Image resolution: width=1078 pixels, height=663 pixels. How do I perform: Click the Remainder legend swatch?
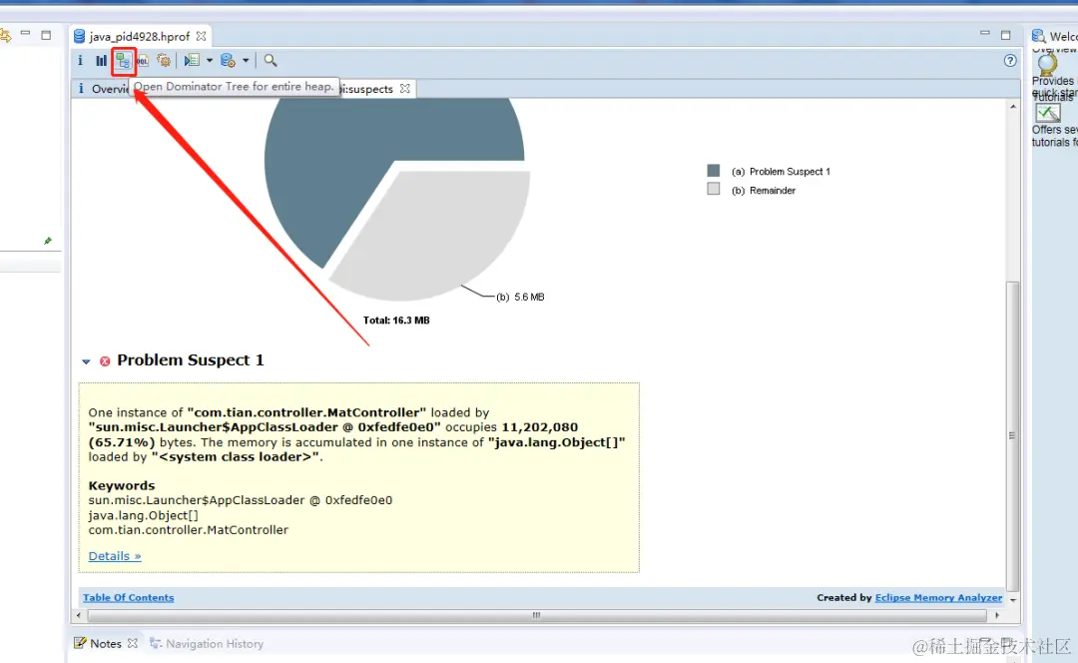tap(714, 189)
